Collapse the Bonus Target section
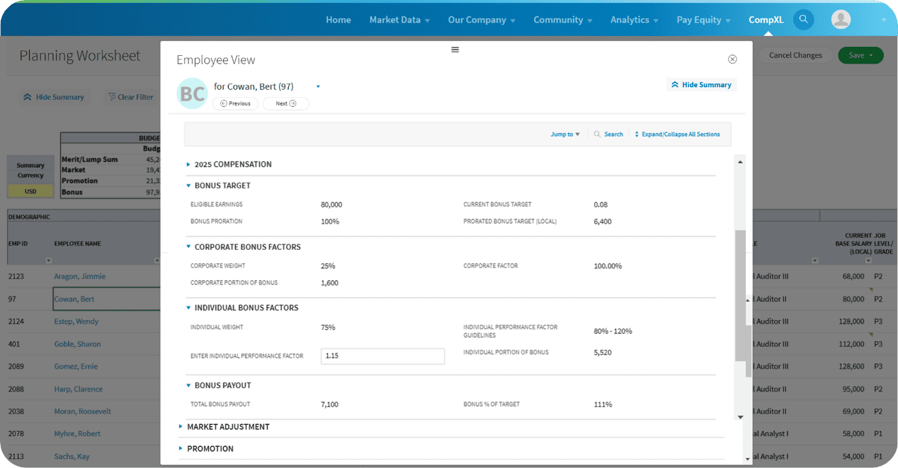Image resolution: width=898 pixels, height=468 pixels. 222,186
